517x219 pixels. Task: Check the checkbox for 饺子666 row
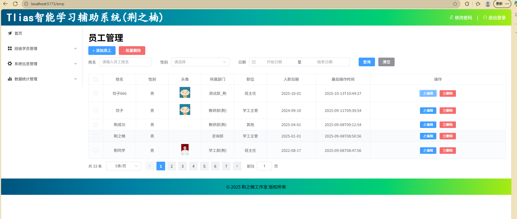pos(96,93)
